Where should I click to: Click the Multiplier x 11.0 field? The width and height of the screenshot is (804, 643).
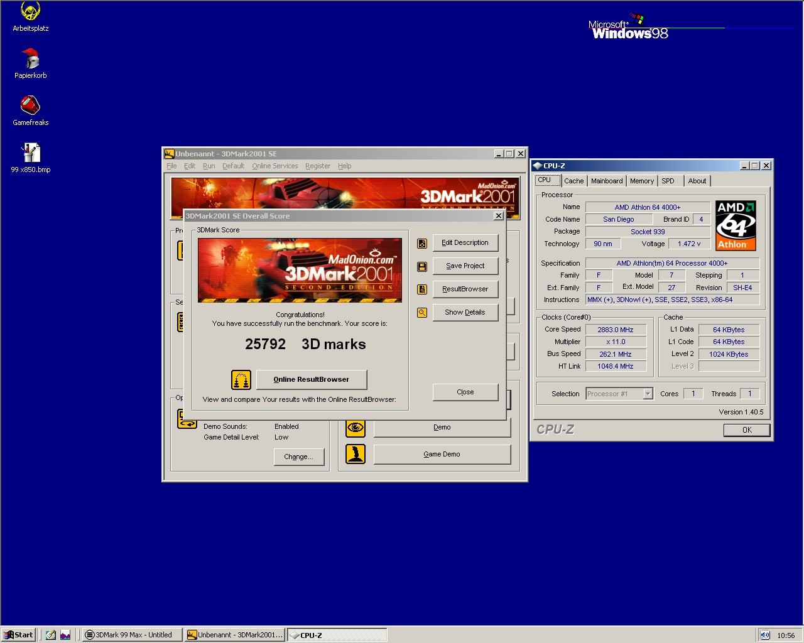point(616,342)
